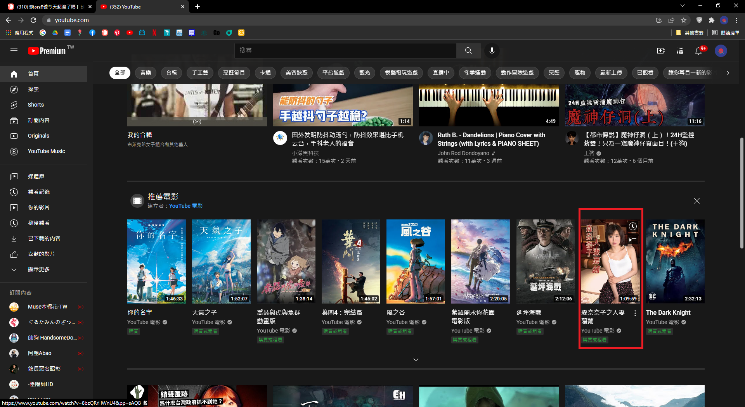Open tab search dropdown in title bar
Image resolution: width=745 pixels, height=407 pixels.
pyautogui.click(x=683, y=6)
